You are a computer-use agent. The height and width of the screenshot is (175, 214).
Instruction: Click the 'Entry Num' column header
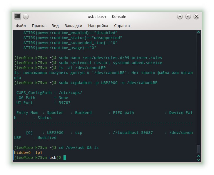pyautogui.click(x=27, y=113)
